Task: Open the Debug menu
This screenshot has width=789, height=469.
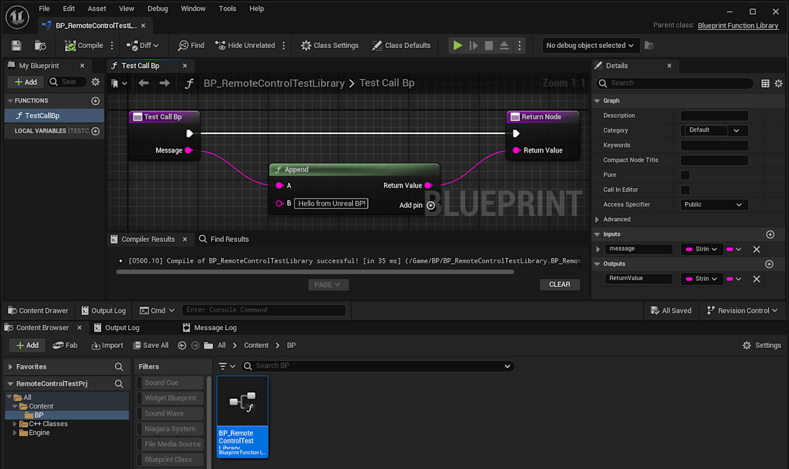Action: click(x=158, y=9)
